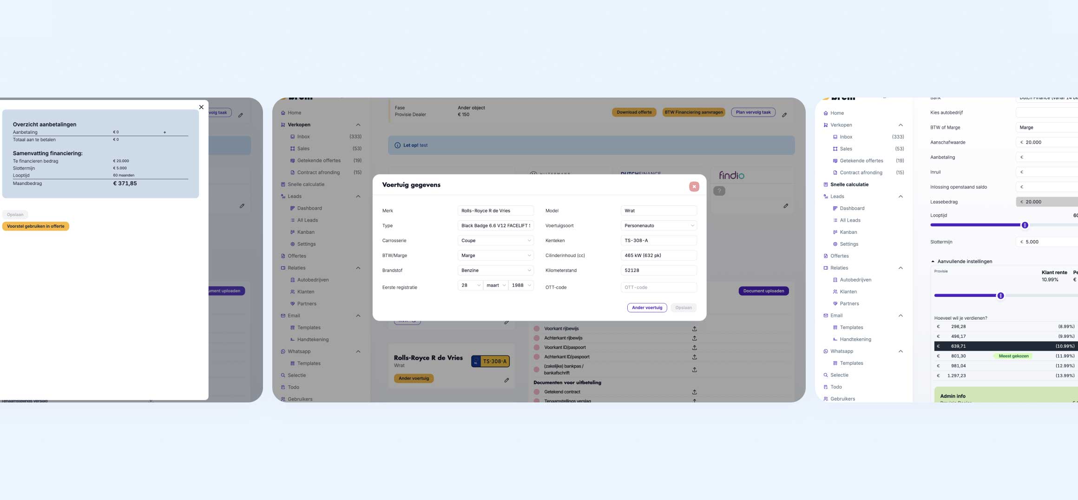Upload Getekend contract via upload icon
This screenshot has width=1078, height=500.
click(694, 392)
